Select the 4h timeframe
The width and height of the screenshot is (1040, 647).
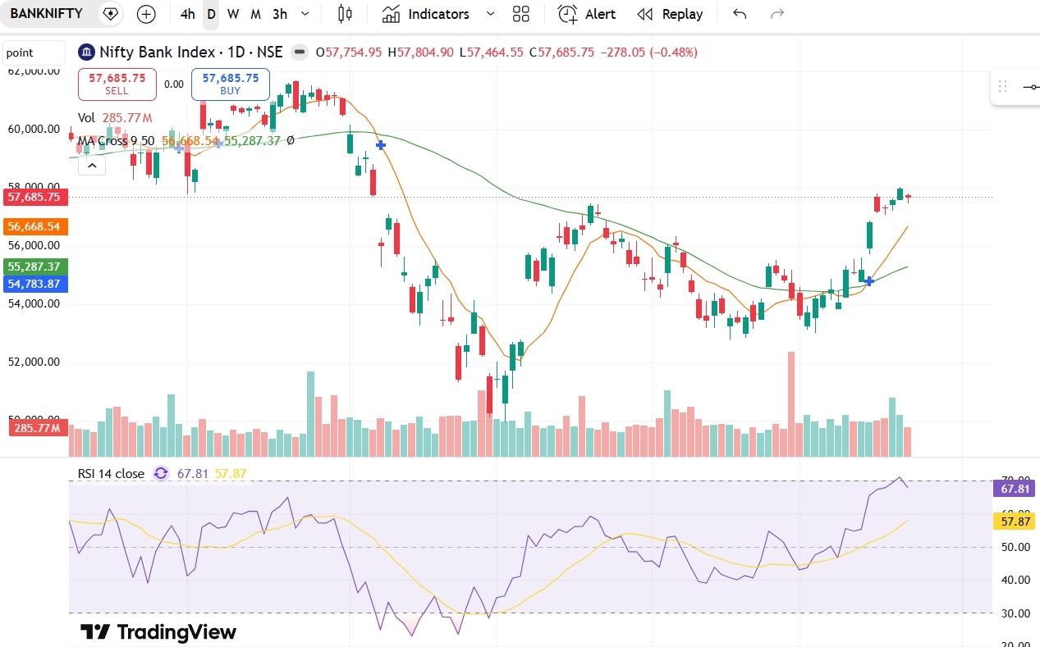[188, 14]
